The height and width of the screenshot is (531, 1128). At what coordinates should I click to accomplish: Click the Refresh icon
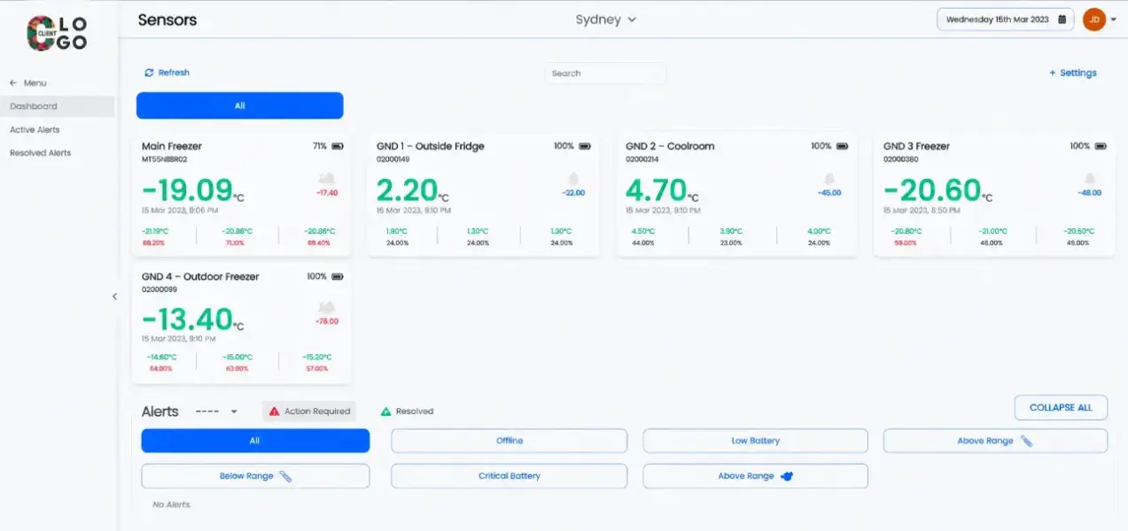click(x=149, y=73)
